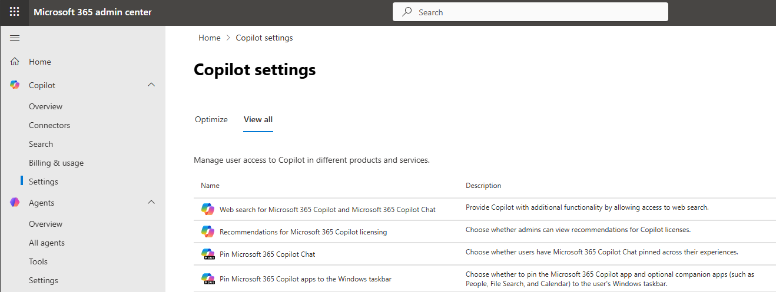Open Billing & usage under Copilot
Screen dimensions: 776x292
click(x=56, y=163)
